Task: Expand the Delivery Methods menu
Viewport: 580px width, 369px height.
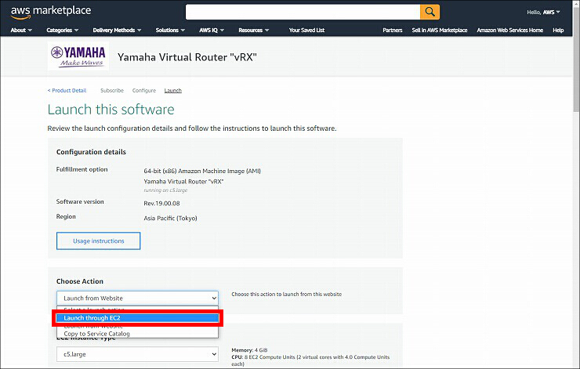Action: [x=117, y=31]
